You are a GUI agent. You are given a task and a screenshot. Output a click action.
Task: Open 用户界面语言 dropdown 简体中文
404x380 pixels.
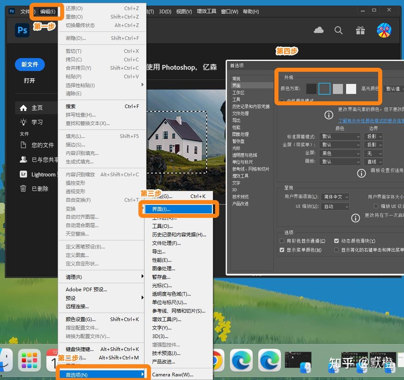(x=335, y=197)
